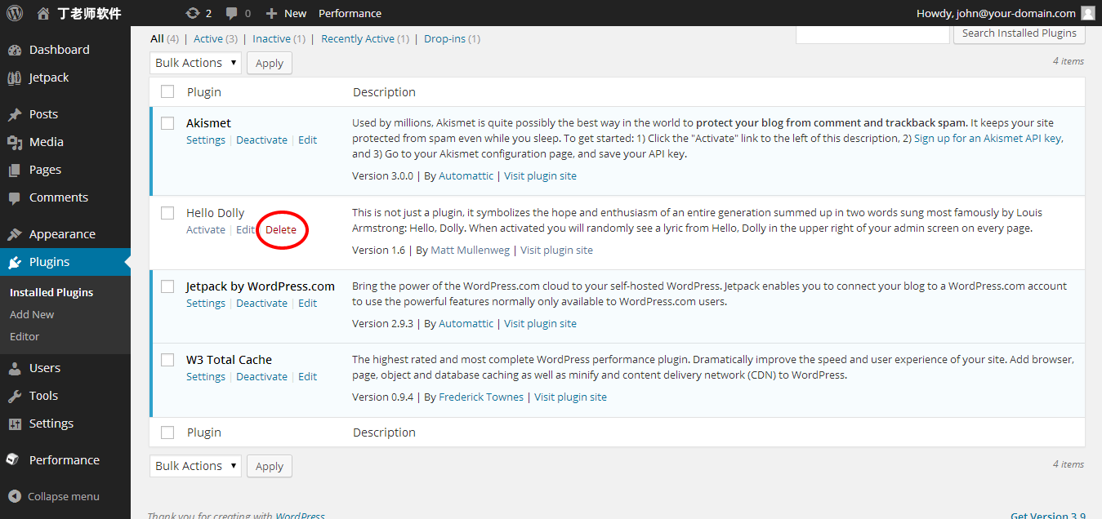
Task: Click the 丁老师软件 site name
Action: pyautogui.click(x=90, y=13)
